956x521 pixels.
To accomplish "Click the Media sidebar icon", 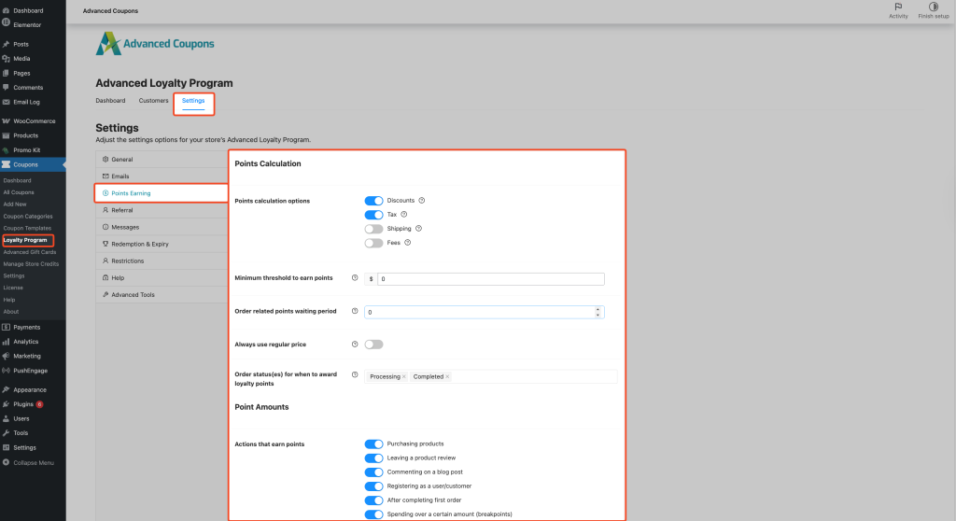I will [7, 59].
